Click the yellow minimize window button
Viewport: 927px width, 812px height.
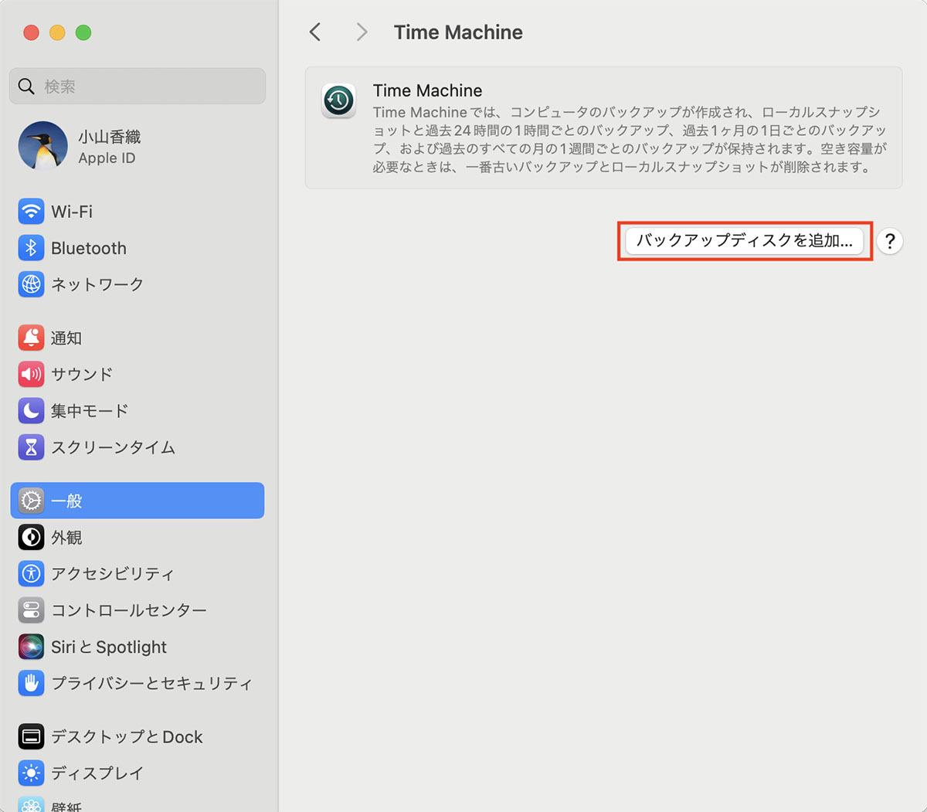click(x=57, y=32)
